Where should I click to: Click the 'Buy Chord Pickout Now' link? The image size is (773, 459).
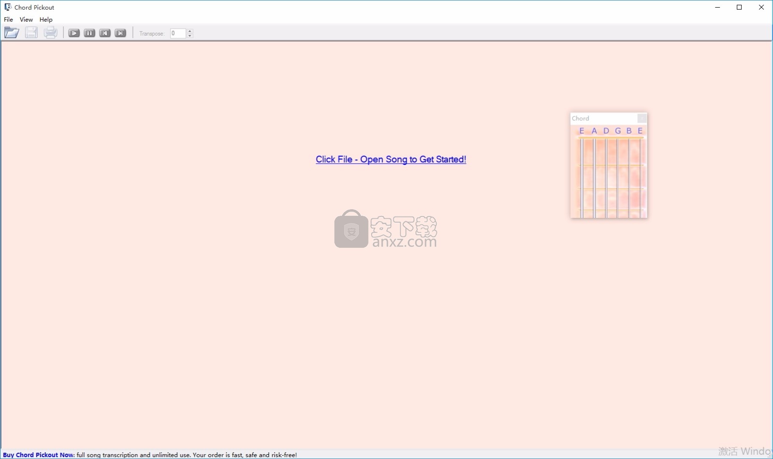39,455
